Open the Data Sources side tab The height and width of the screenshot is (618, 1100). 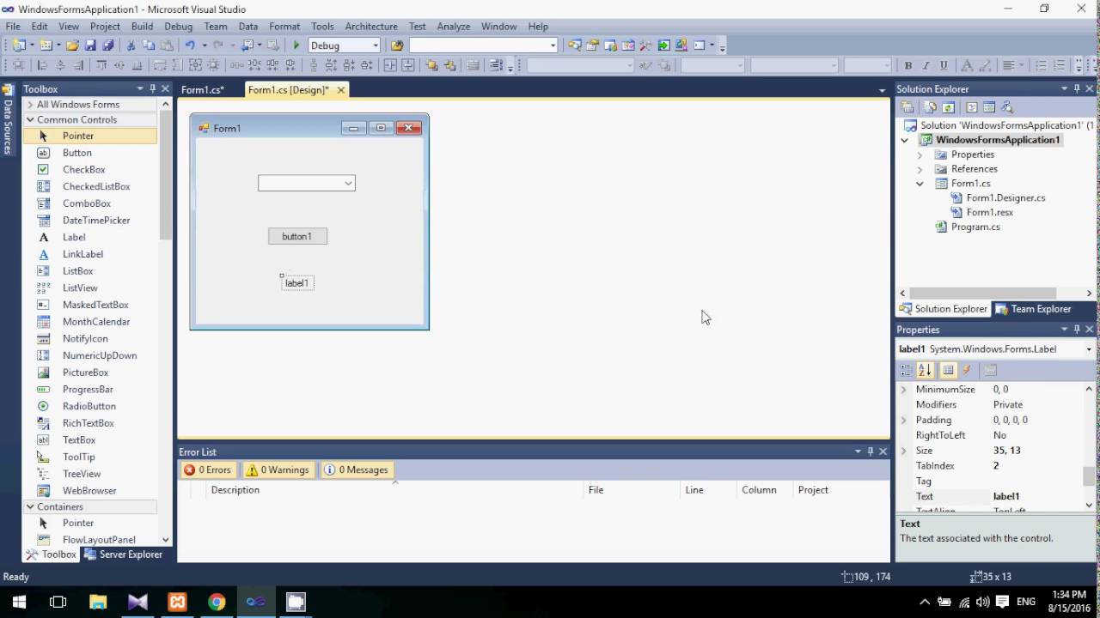8,120
